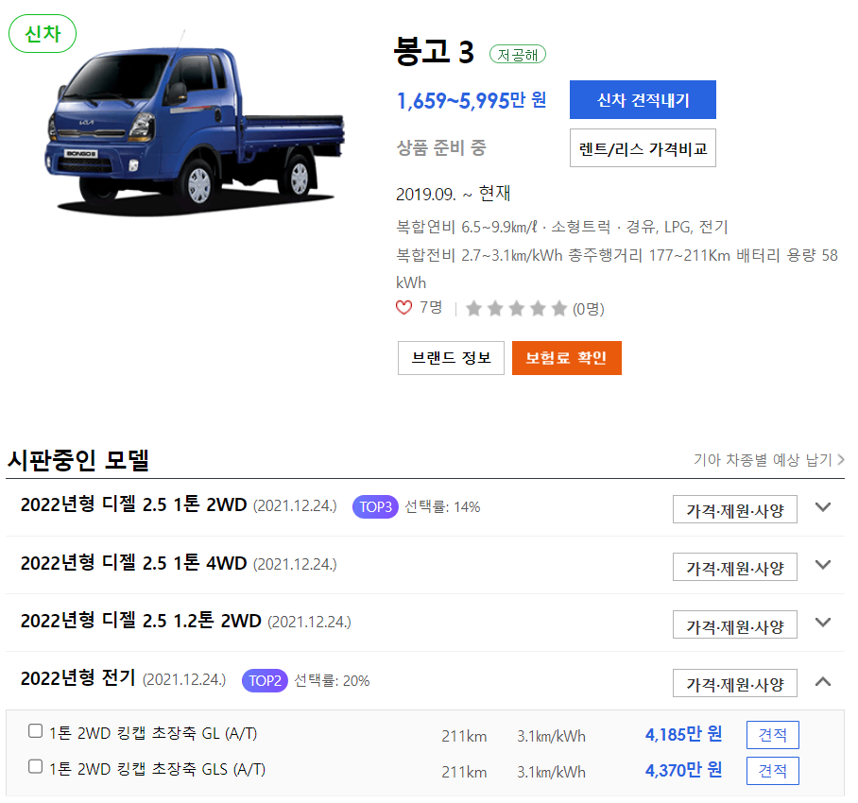Select 2022년형 디젤 2.5 1톤 2WD model title
The height and width of the screenshot is (803, 858).
coord(133,504)
